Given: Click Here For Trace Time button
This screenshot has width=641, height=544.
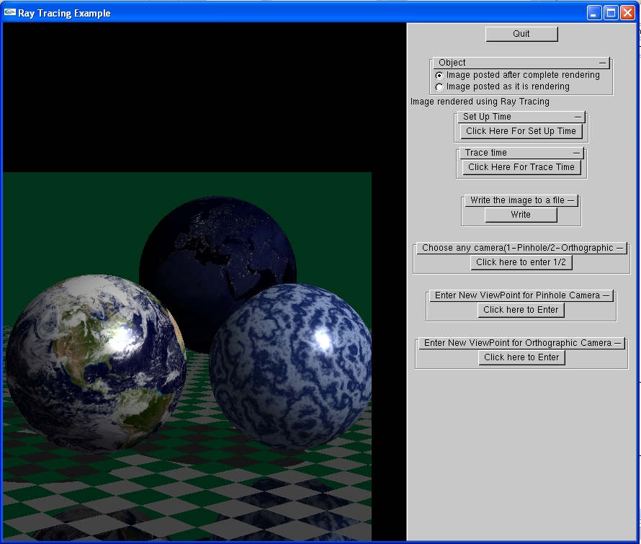Looking at the screenshot, I should (521, 167).
